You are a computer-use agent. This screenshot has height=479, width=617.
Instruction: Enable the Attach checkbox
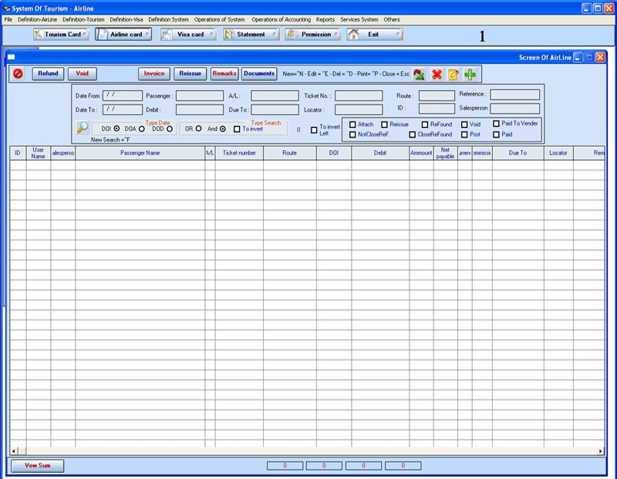tap(352, 124)
